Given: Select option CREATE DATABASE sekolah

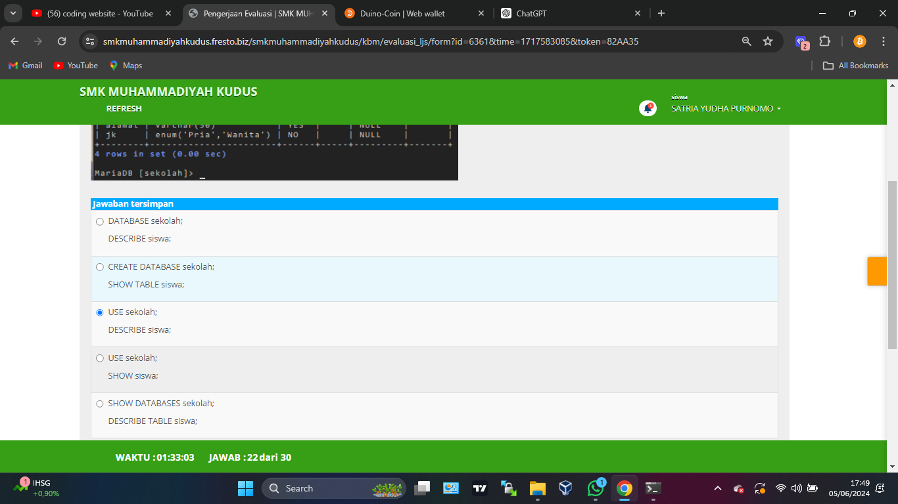Looking at the screenshot, I should click(100, 267).
